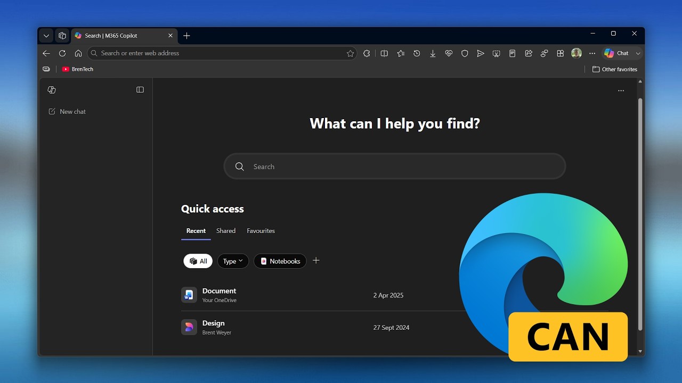The height and width of the screenshot is (383, 682).
Task: Click the shield icon in toolbar
Action: click(x=465, y=53)
